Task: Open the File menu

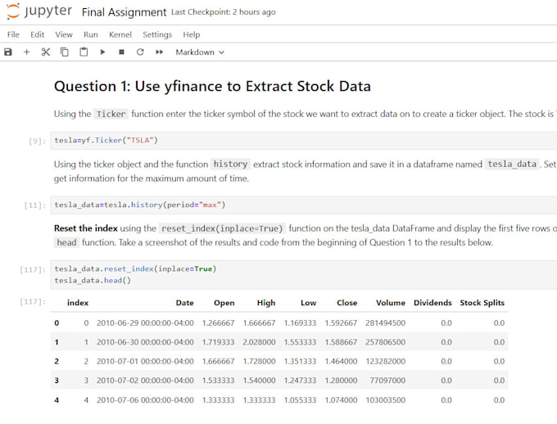Action: click(x=13, y=34)
